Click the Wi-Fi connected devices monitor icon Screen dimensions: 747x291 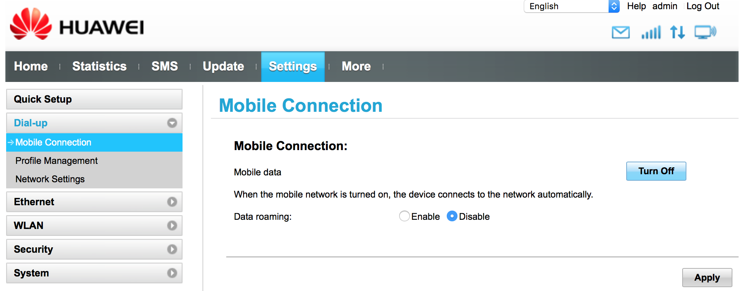click(x=705, y=33)
